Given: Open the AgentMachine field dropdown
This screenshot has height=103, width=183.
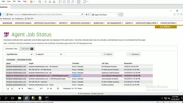Looking at the screenshot, I should point(19,54).
